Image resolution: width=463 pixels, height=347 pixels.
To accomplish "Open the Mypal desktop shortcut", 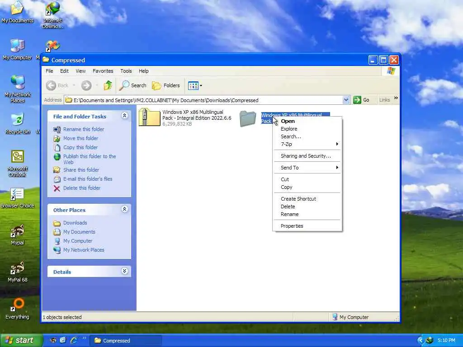I will pos(18,234).
